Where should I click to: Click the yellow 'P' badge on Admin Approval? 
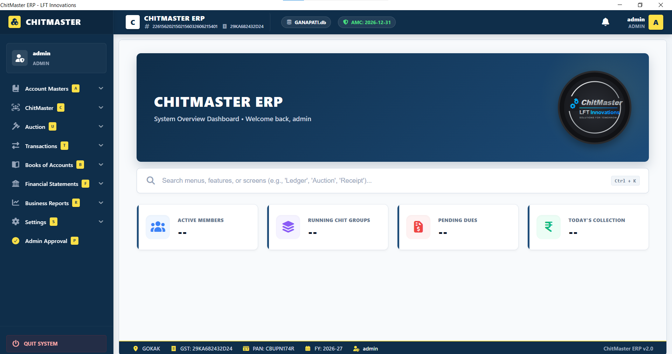pos(75,241)
